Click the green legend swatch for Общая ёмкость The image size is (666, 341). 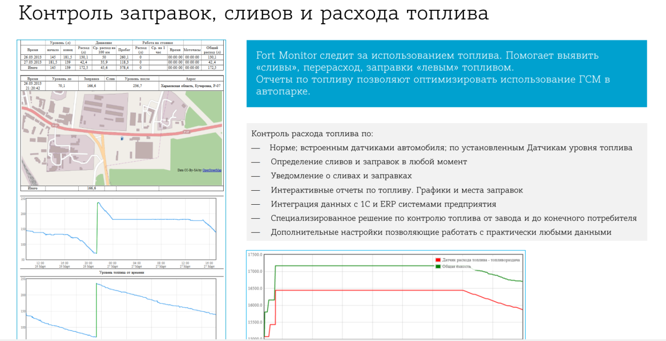[x=438, y=267]
